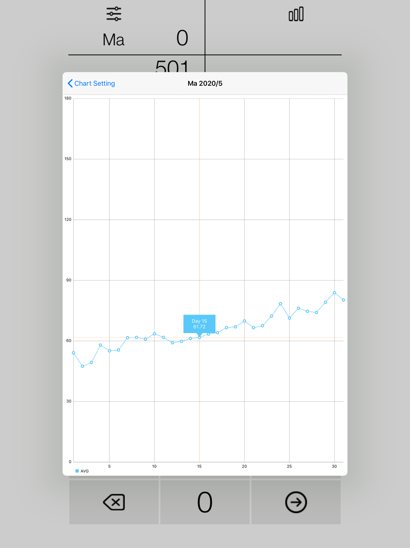This screenshot has width=410, height=548.
Task: Tap the sliders settings icon
Action: 114,14
